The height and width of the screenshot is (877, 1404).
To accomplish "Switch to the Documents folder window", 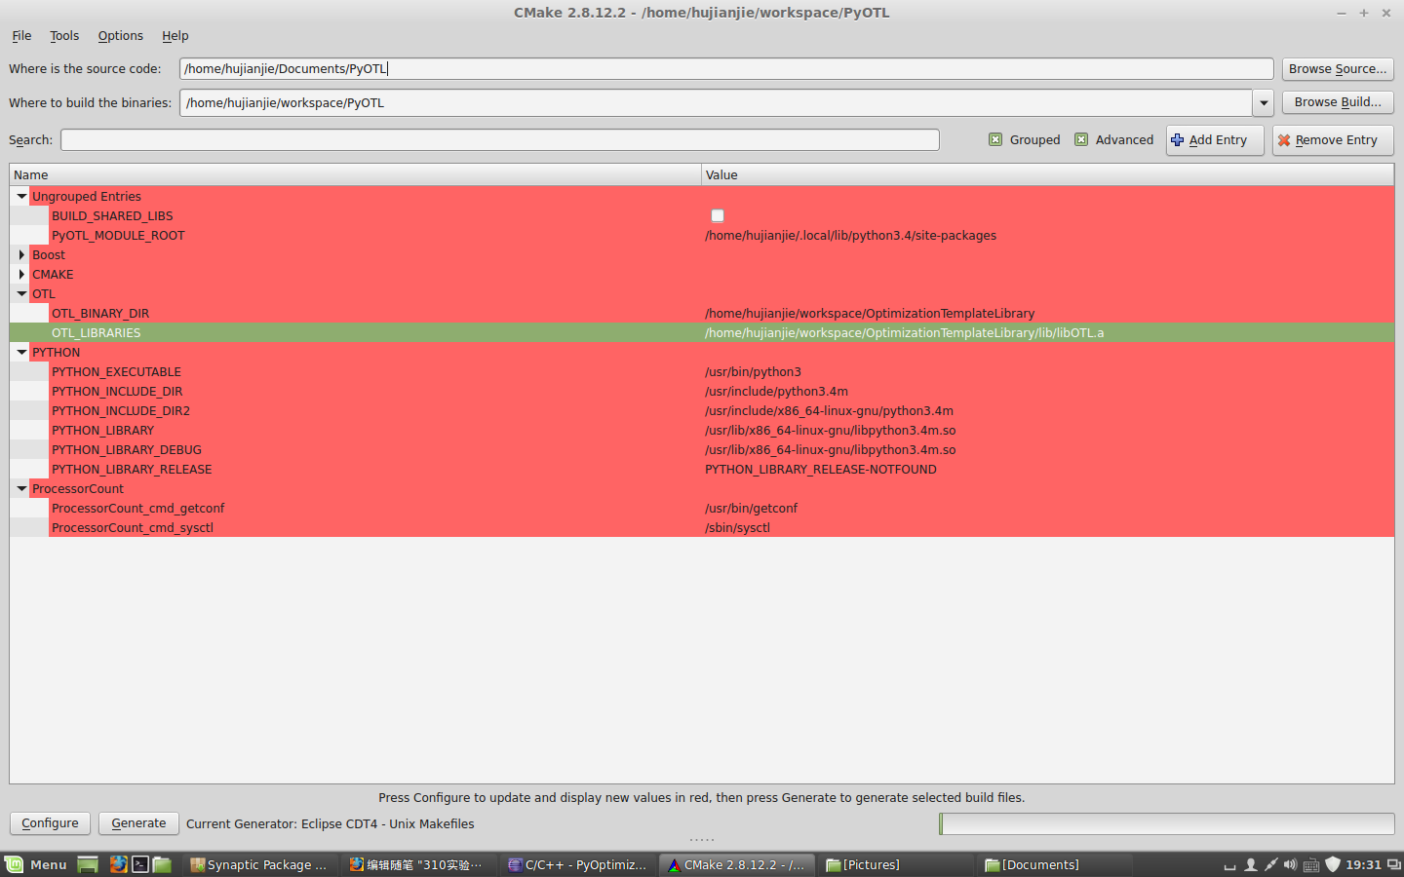I will 1056,864.
